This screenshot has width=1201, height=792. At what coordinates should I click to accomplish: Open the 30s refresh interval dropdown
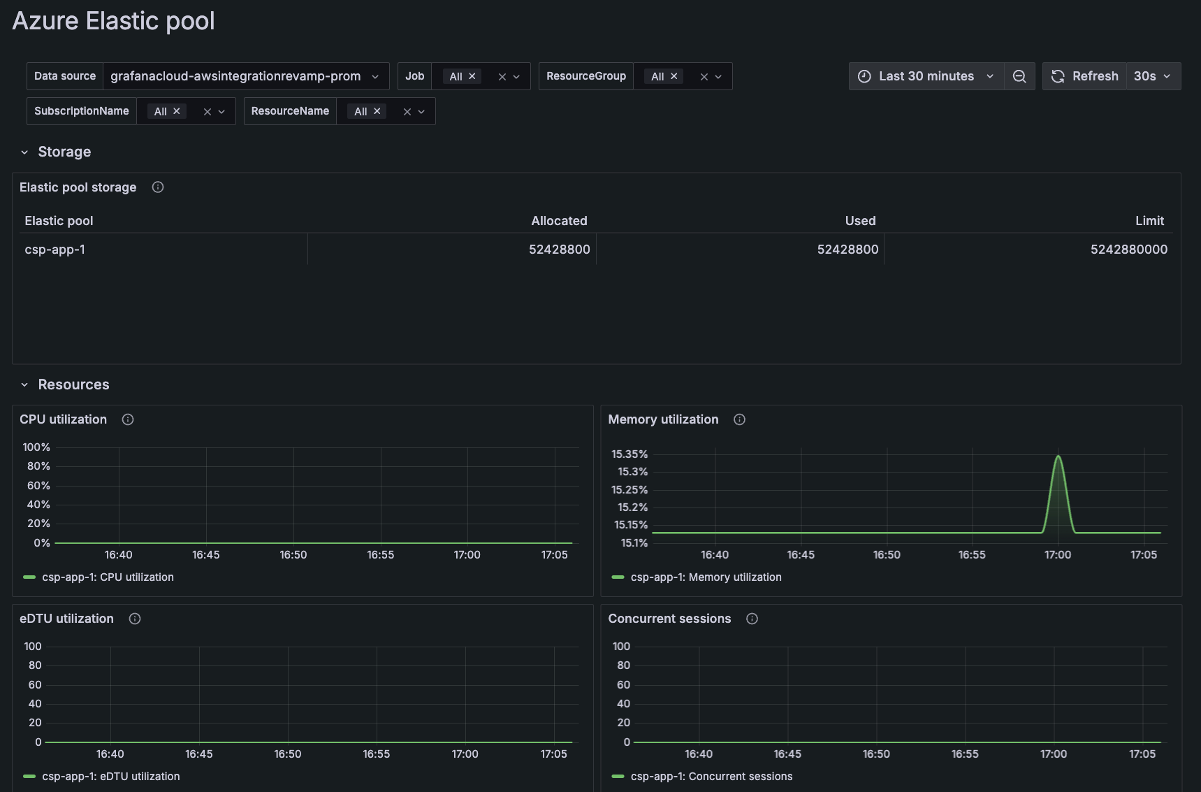point(1153,76)
